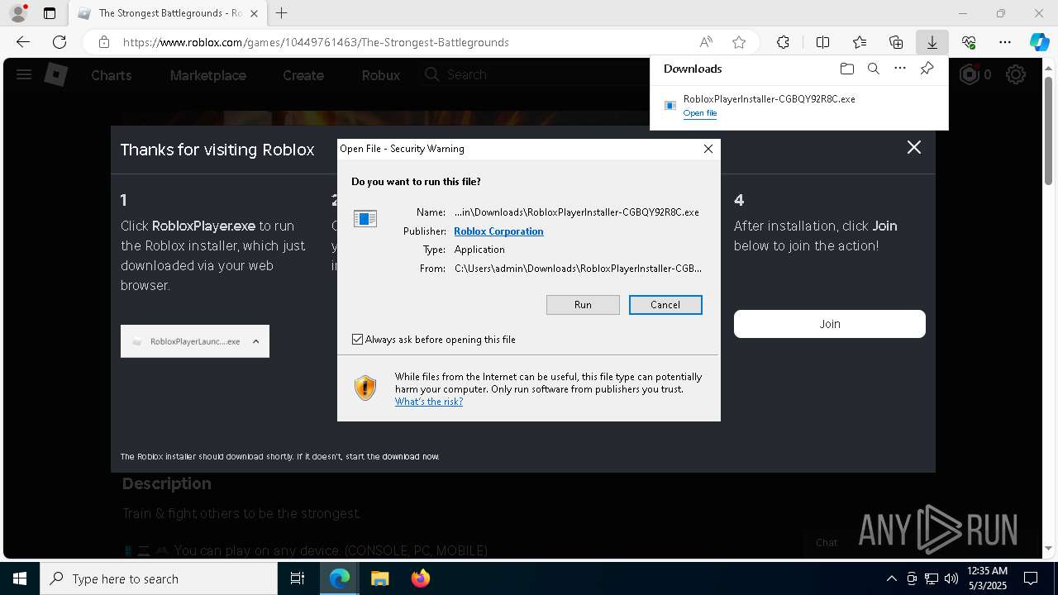Image resolution: width=1058 pixels, height=595 pixels.
Task: Open the Copilot sidebar icon
Action: click(1039, 42)
